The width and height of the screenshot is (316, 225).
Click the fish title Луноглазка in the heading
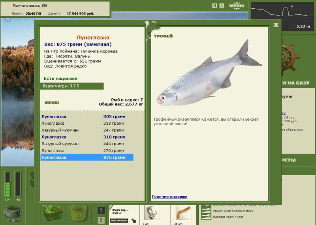click(93, 37)
